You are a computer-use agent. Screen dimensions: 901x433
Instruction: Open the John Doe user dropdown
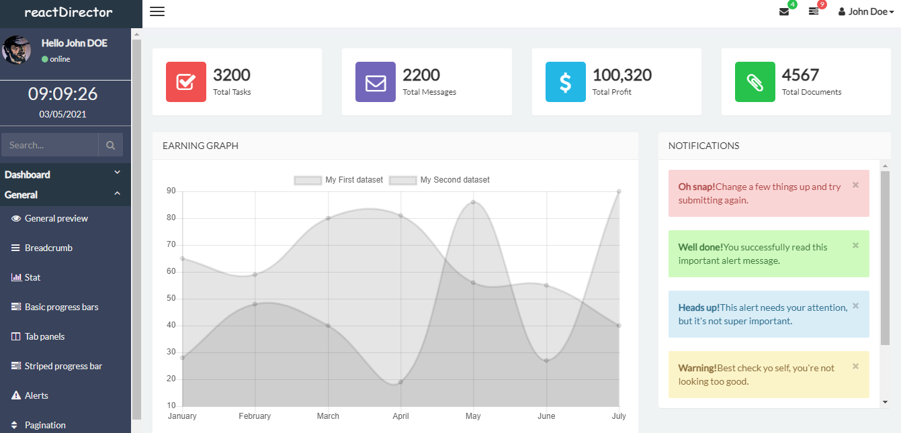[x=865, y=11]
